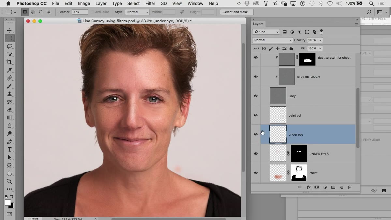Select the Hand tool

coord(9,173)
